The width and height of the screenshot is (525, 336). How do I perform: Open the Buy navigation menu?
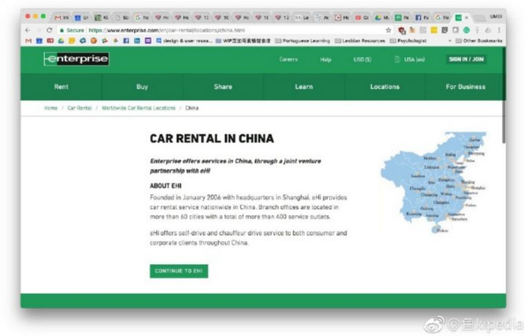pyautogui.click(x=142, y=87)
